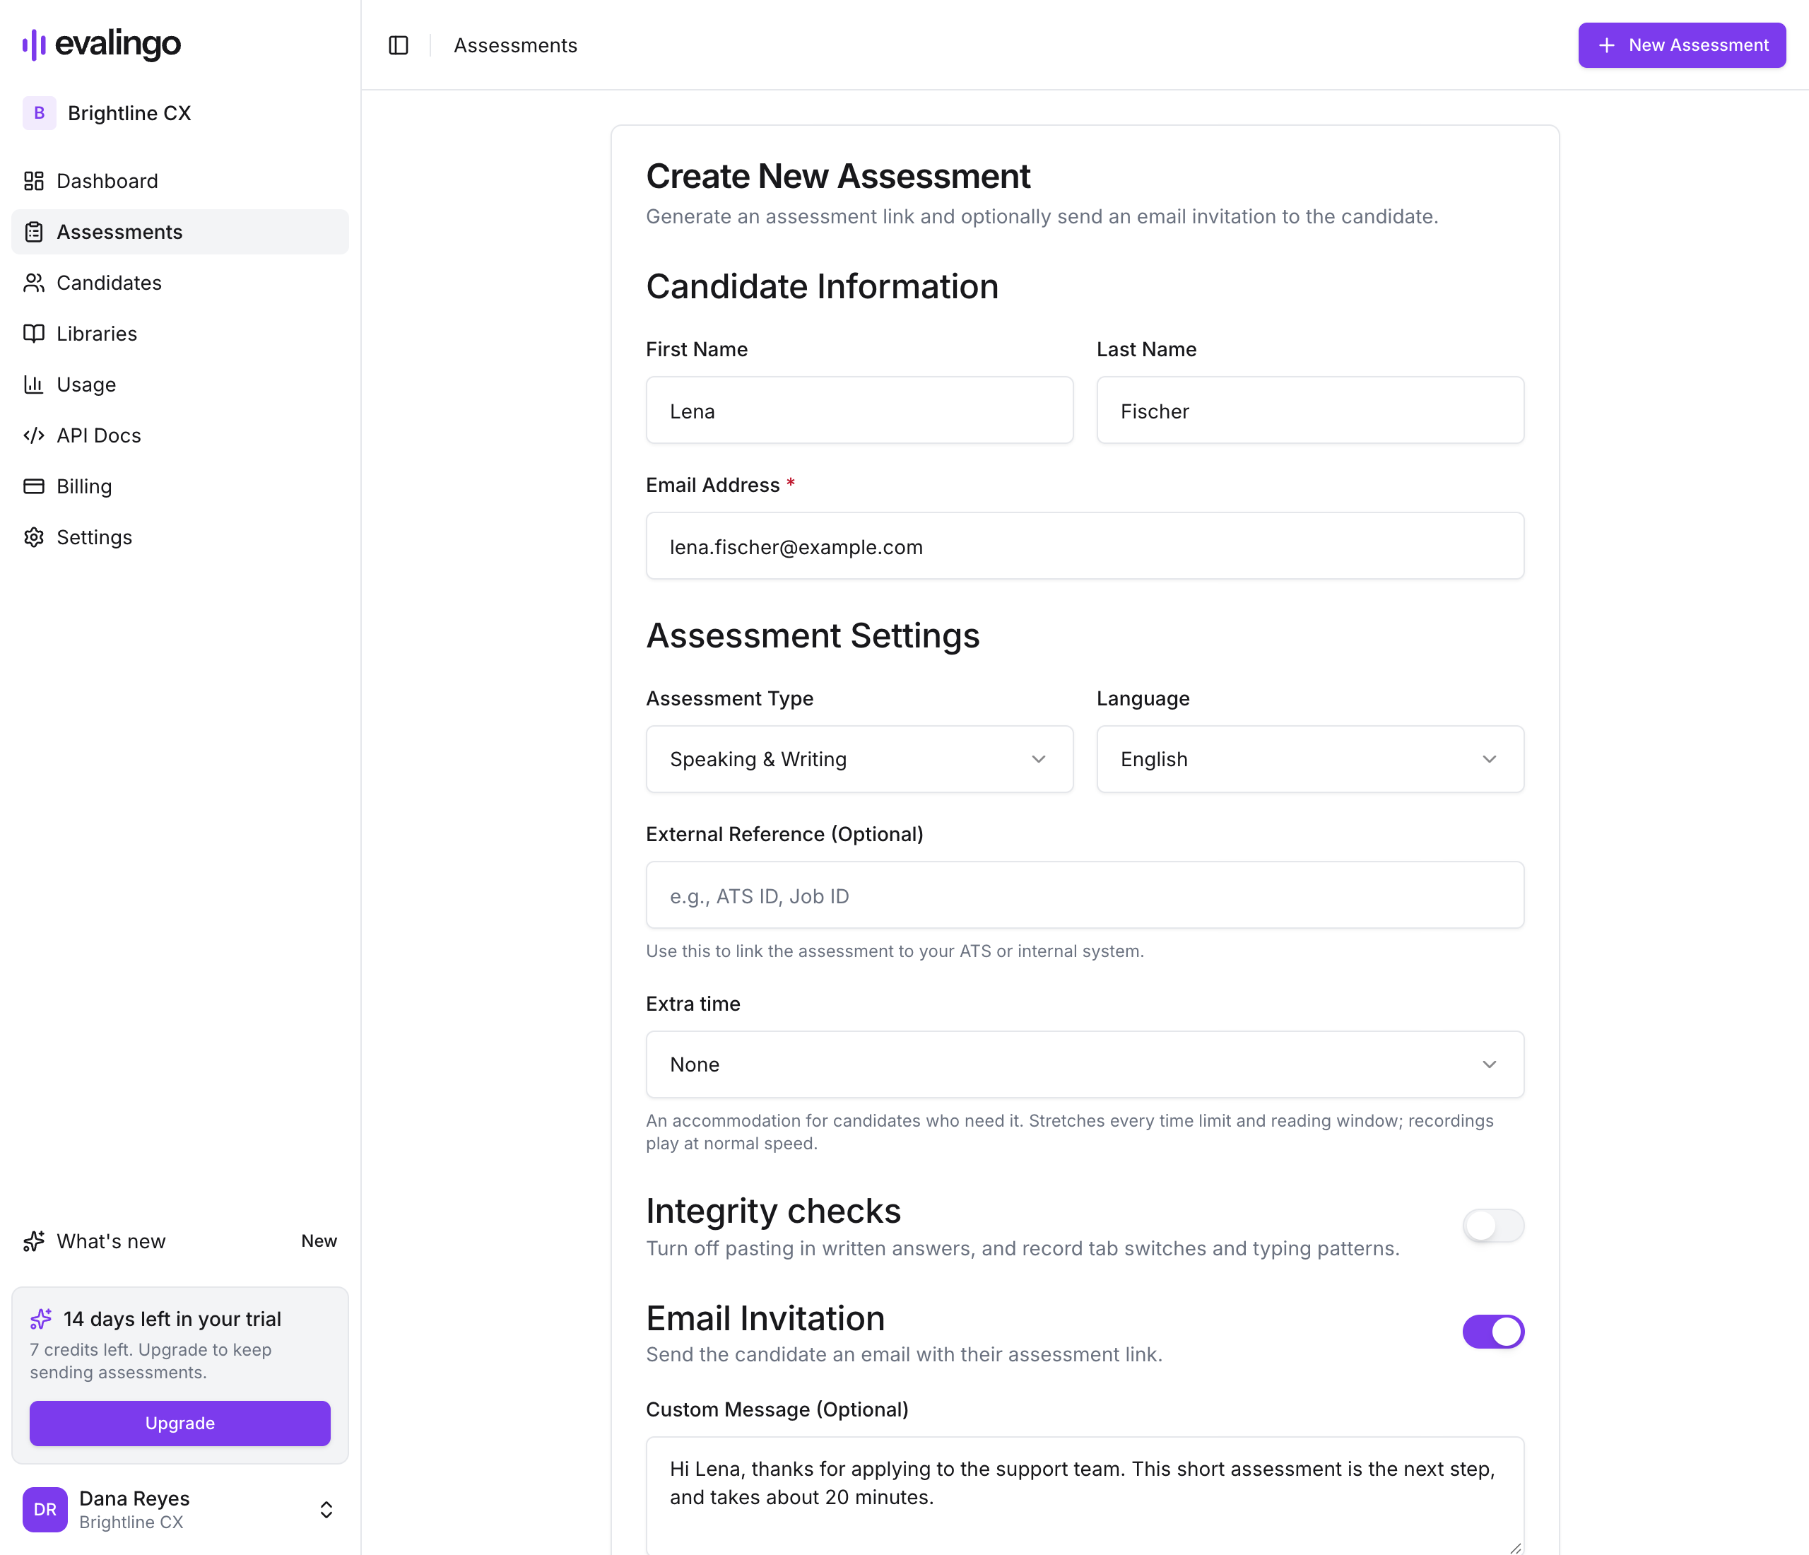Turn off the Email Invitation switch
This screenshot has height=1555, width=1809.
pos(1493,1332)
